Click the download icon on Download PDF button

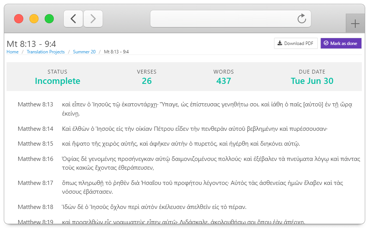tap(279, 43)
